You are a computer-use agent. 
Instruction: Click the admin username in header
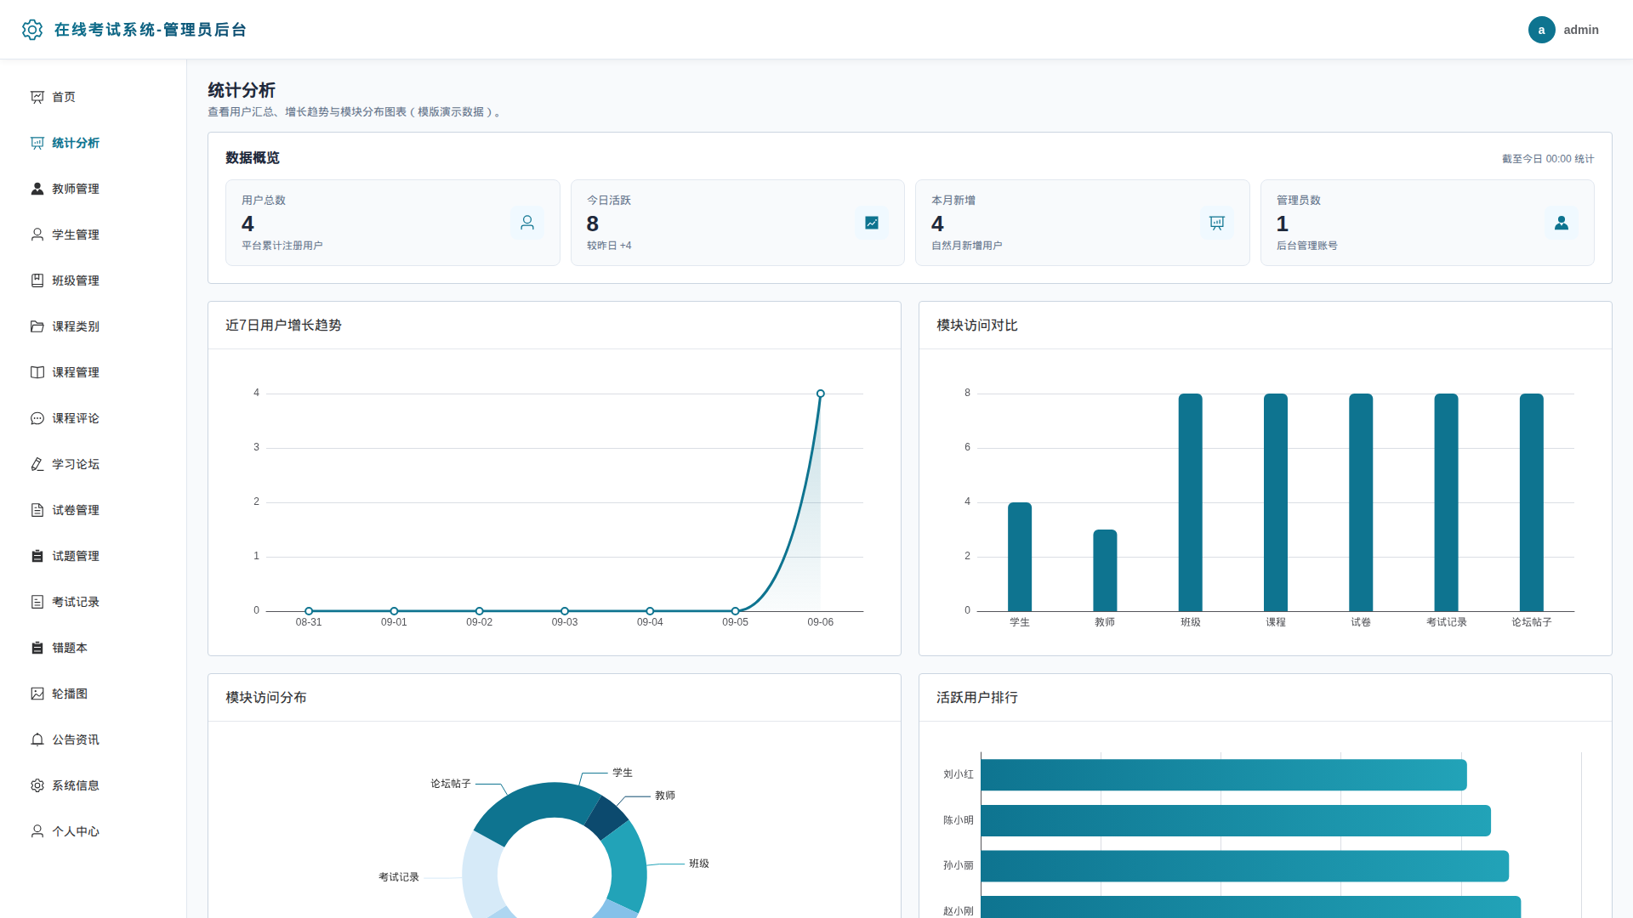click(x=1581, y=30)
